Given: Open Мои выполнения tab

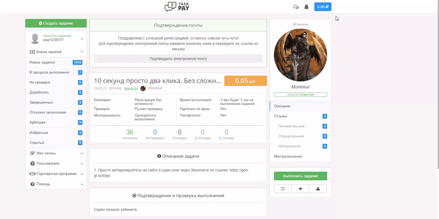Looking at the screenshot, I should point(300,156).
